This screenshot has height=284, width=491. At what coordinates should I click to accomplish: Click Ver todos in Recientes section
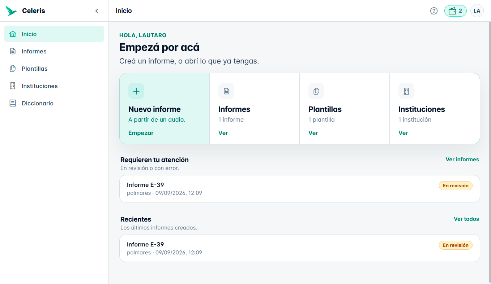point(466,219)
